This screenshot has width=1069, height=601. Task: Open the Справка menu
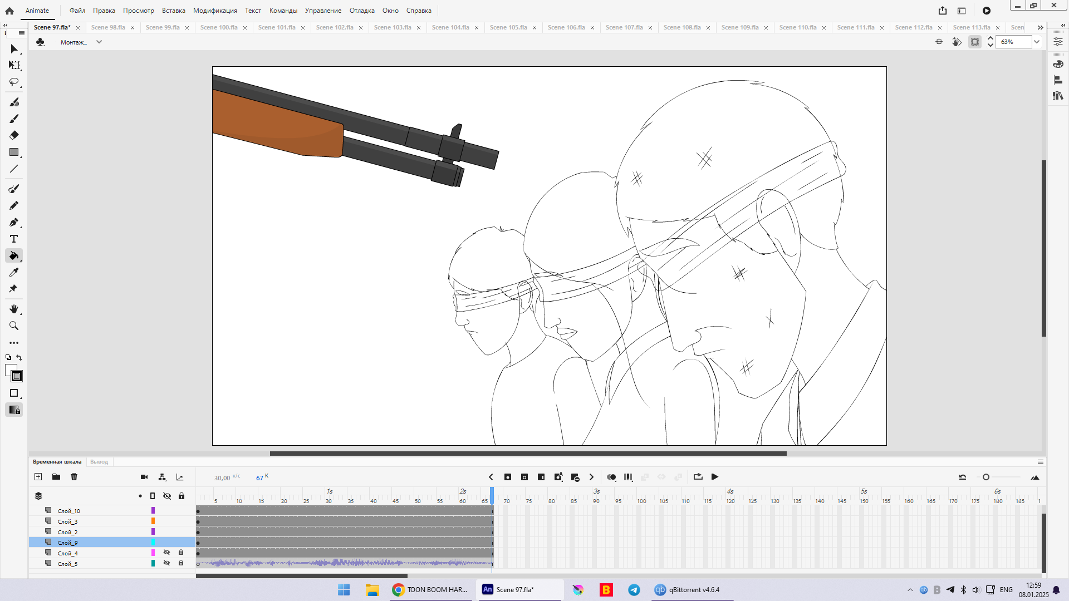419,11
